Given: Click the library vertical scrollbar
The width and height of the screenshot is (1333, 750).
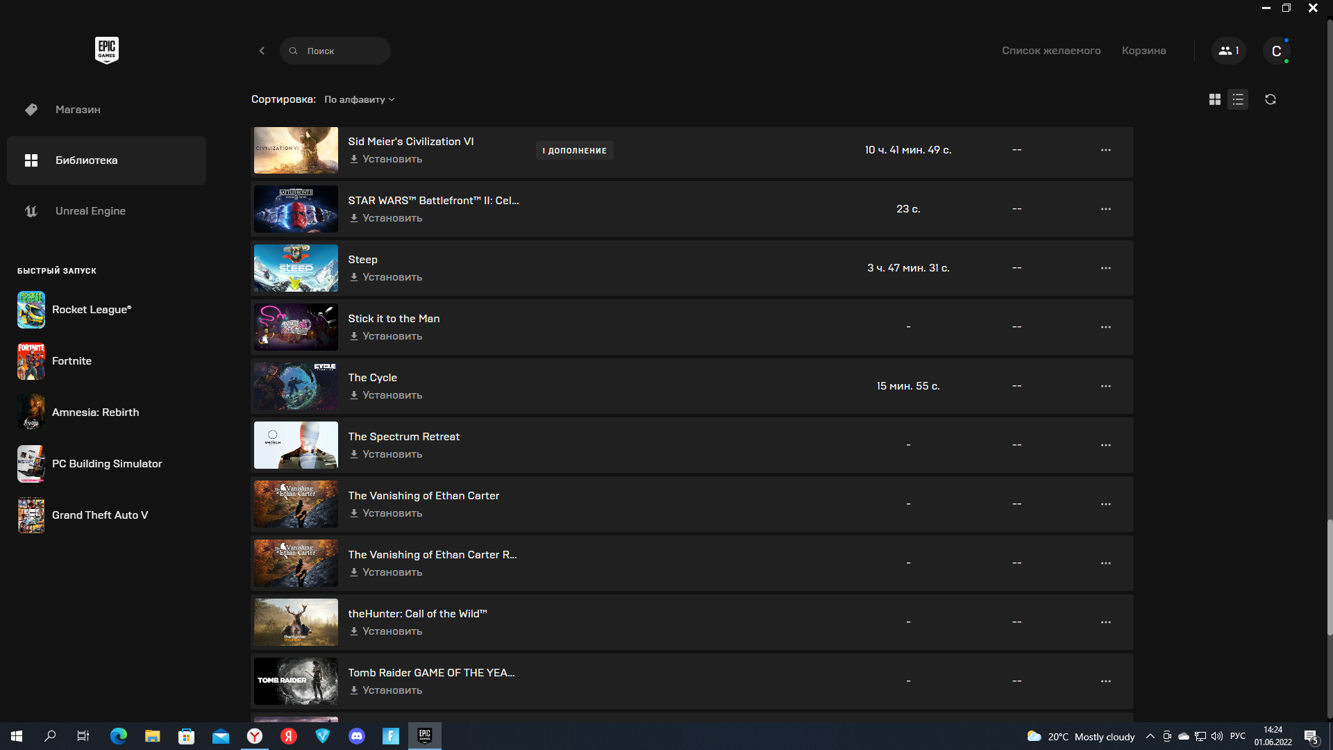Looking at the screenshot, I should (x=1330, y=576).
